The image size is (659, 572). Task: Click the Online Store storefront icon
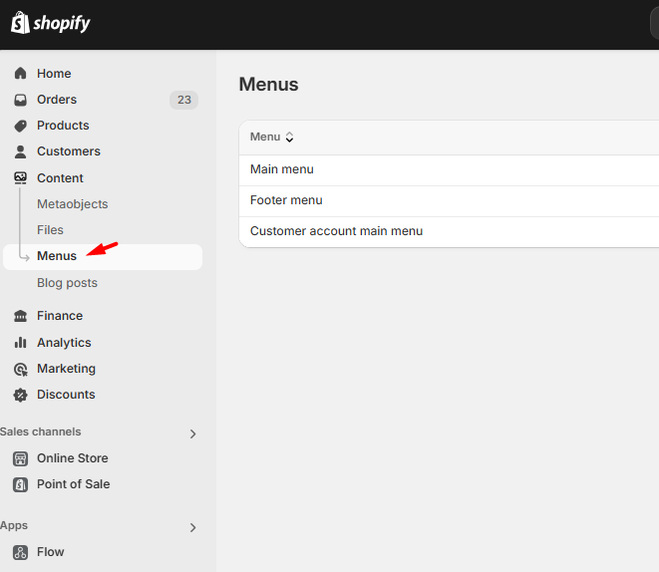pos(20,458)
